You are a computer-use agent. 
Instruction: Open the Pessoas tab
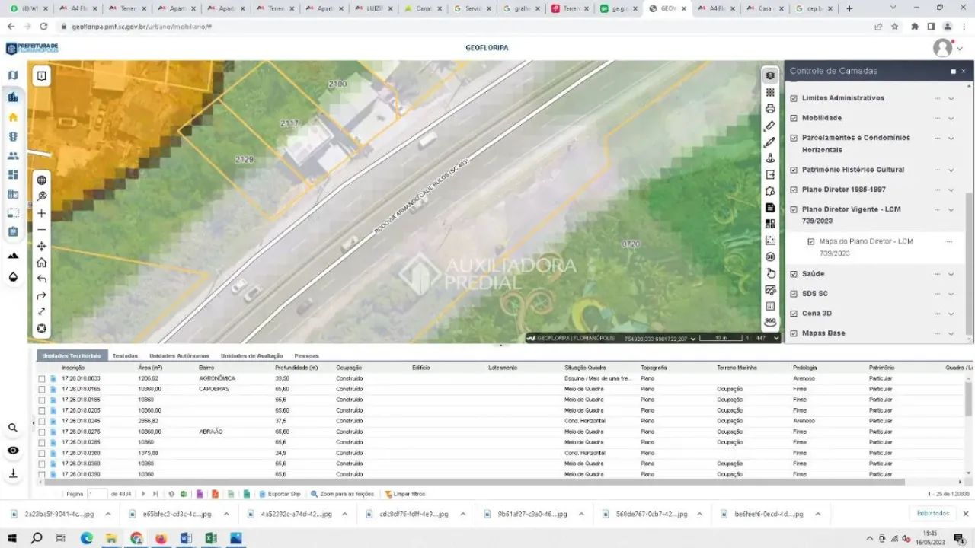click(x=306, y=355)
